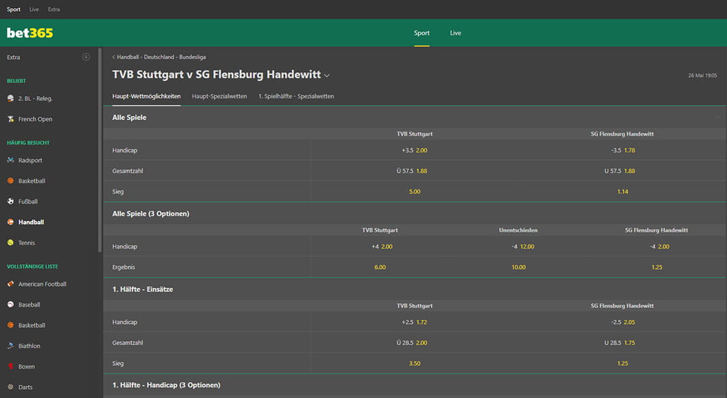Click the Fußball ball icon

pyautogui.click(x=10, y=201)
